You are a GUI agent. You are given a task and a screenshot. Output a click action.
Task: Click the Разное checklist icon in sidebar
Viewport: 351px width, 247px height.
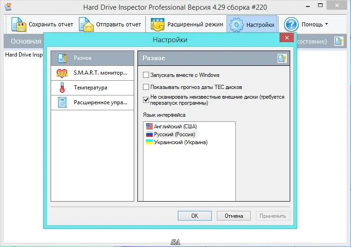62,58
